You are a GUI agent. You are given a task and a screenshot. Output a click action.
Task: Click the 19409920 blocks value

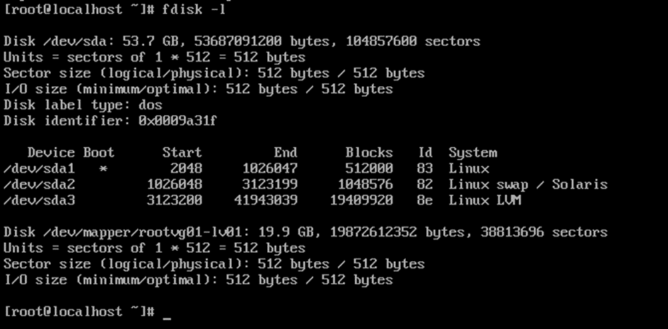point(361,201)
